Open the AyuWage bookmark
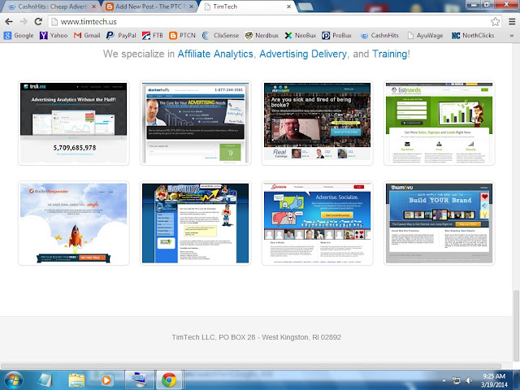The width and height of the screenshot is (520, 390). point(425,36)
